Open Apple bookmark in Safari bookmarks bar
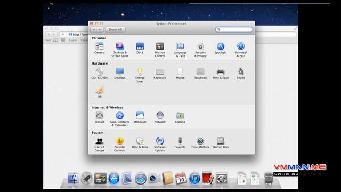 coord(72,41)
